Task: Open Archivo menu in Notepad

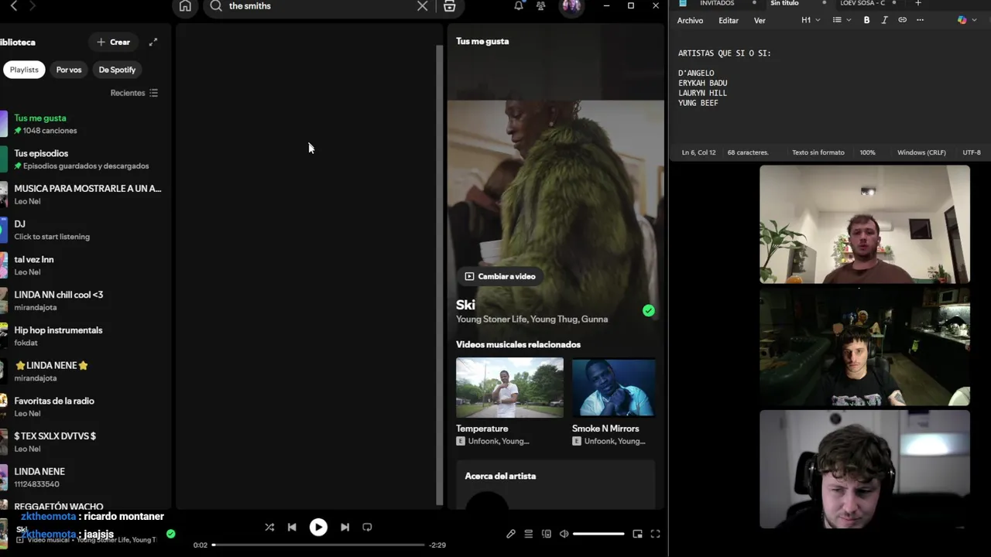Action: click(690, 20)
